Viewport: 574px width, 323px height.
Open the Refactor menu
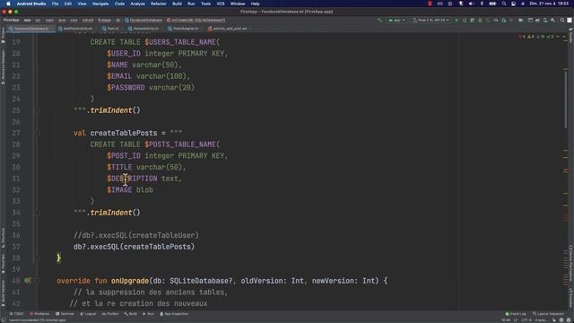click(x=159, y=4)
